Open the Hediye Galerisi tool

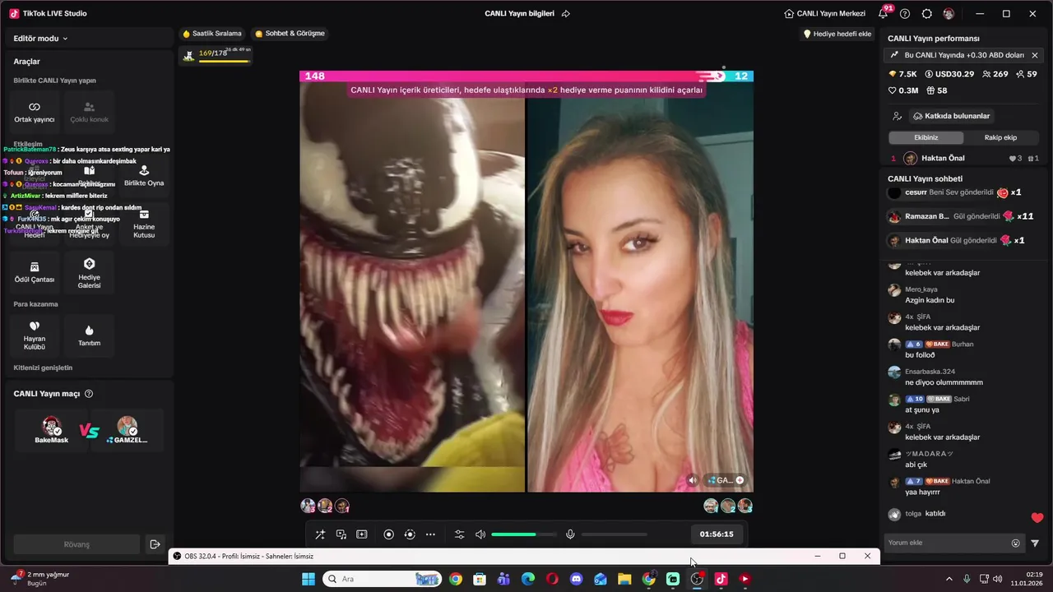coord(89,272)
